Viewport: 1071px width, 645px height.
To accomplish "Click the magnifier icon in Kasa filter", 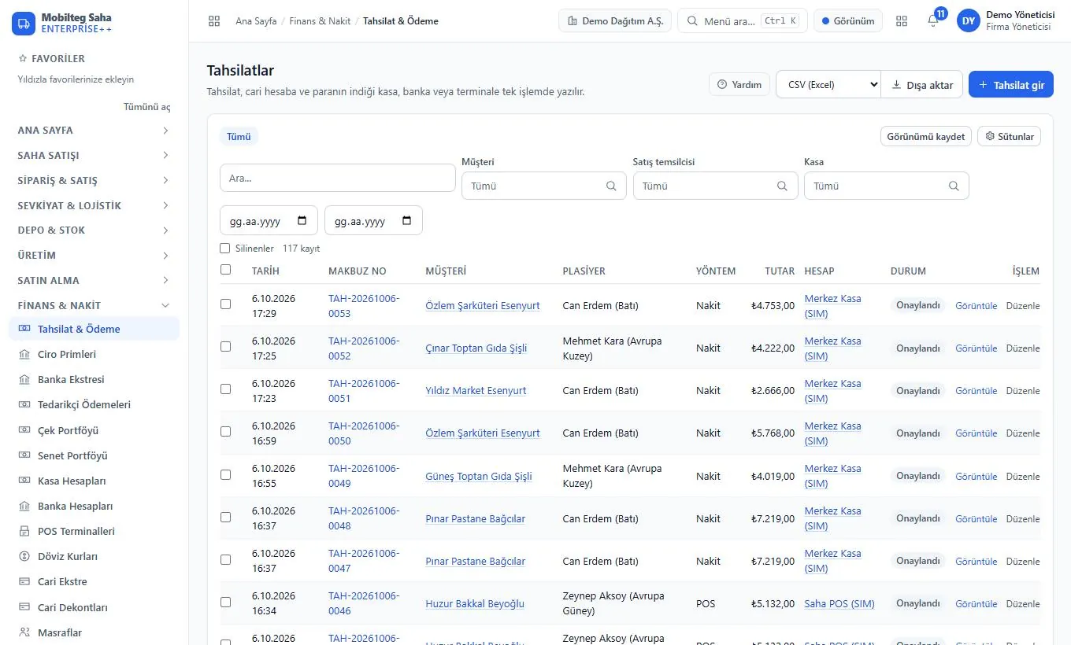I will 954,186.
